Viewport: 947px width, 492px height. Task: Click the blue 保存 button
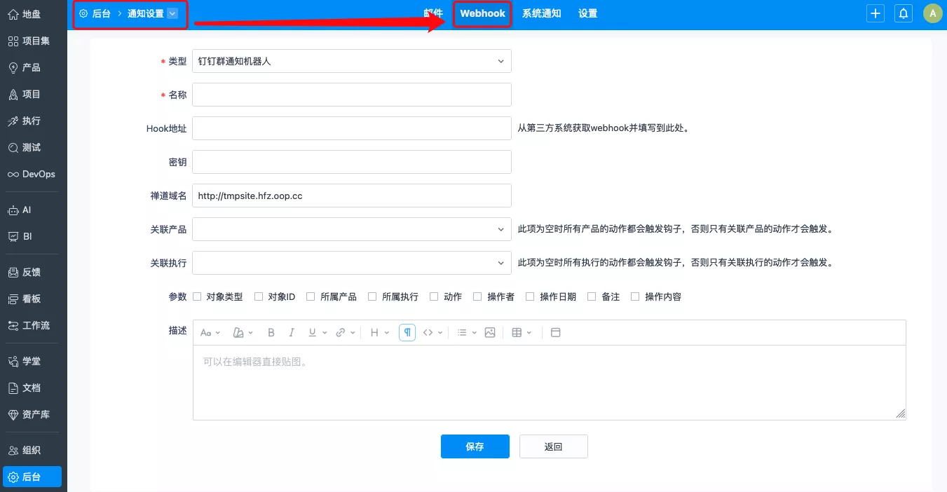[475, 446]
